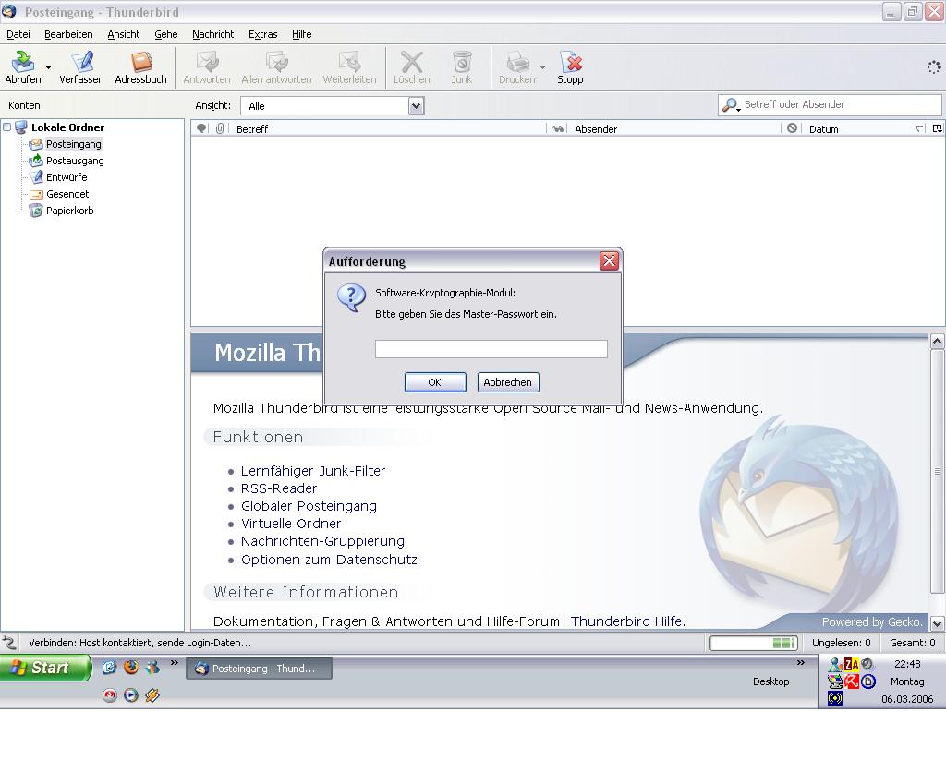946x784 pixels.
Task: Sort by attachment paperclip column
Action: (220, 128)
